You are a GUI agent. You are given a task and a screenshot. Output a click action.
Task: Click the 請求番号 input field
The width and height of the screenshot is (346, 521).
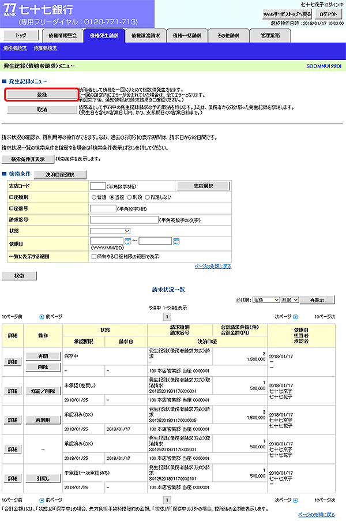click(x=124, y=220)
